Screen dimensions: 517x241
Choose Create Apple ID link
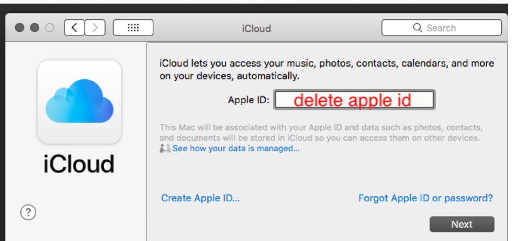(x=200, y=198)
